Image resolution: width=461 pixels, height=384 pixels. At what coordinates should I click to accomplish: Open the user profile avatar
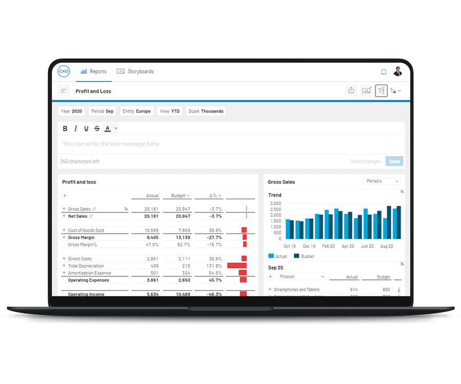(398, 71)
